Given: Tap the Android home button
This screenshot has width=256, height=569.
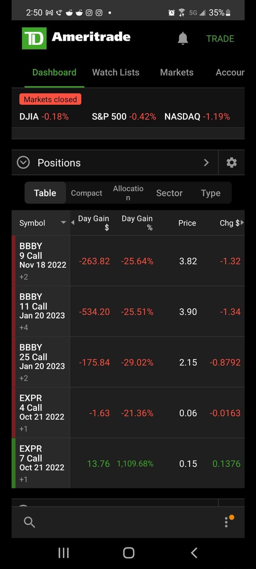Looking at the screenshot, I should (128, 553).
